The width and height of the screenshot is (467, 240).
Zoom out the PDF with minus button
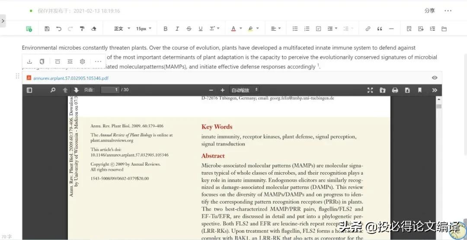[211, 90]
